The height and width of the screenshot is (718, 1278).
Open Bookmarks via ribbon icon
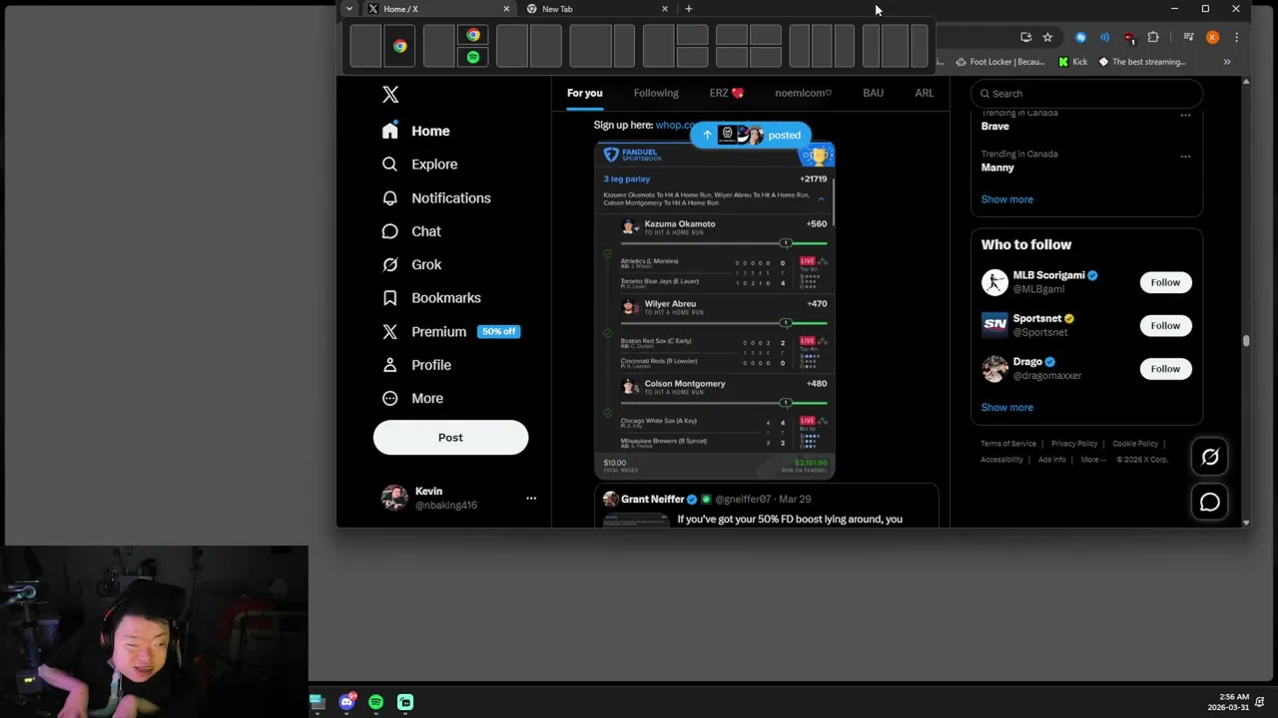[x=390, y=297]
